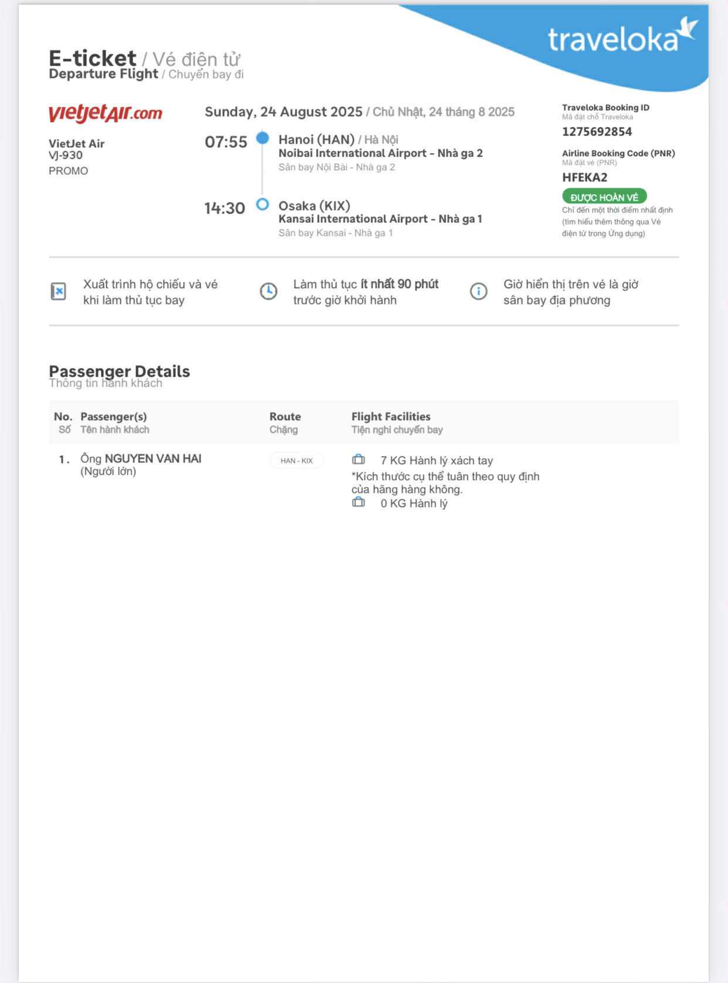The height and width of the screenshot is (983, 728).
Task: Click the clock check-in icon
Action: point(268,291)
